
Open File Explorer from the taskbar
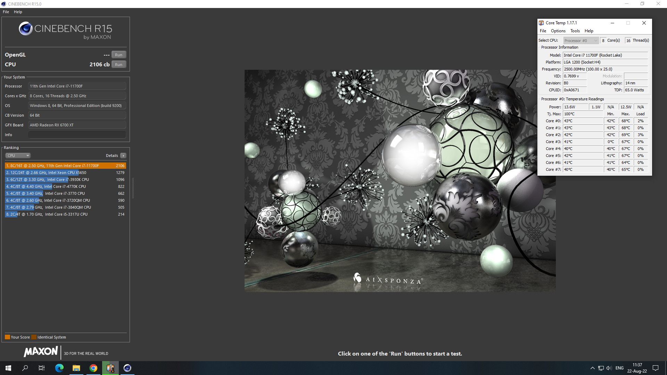point(76,368)
